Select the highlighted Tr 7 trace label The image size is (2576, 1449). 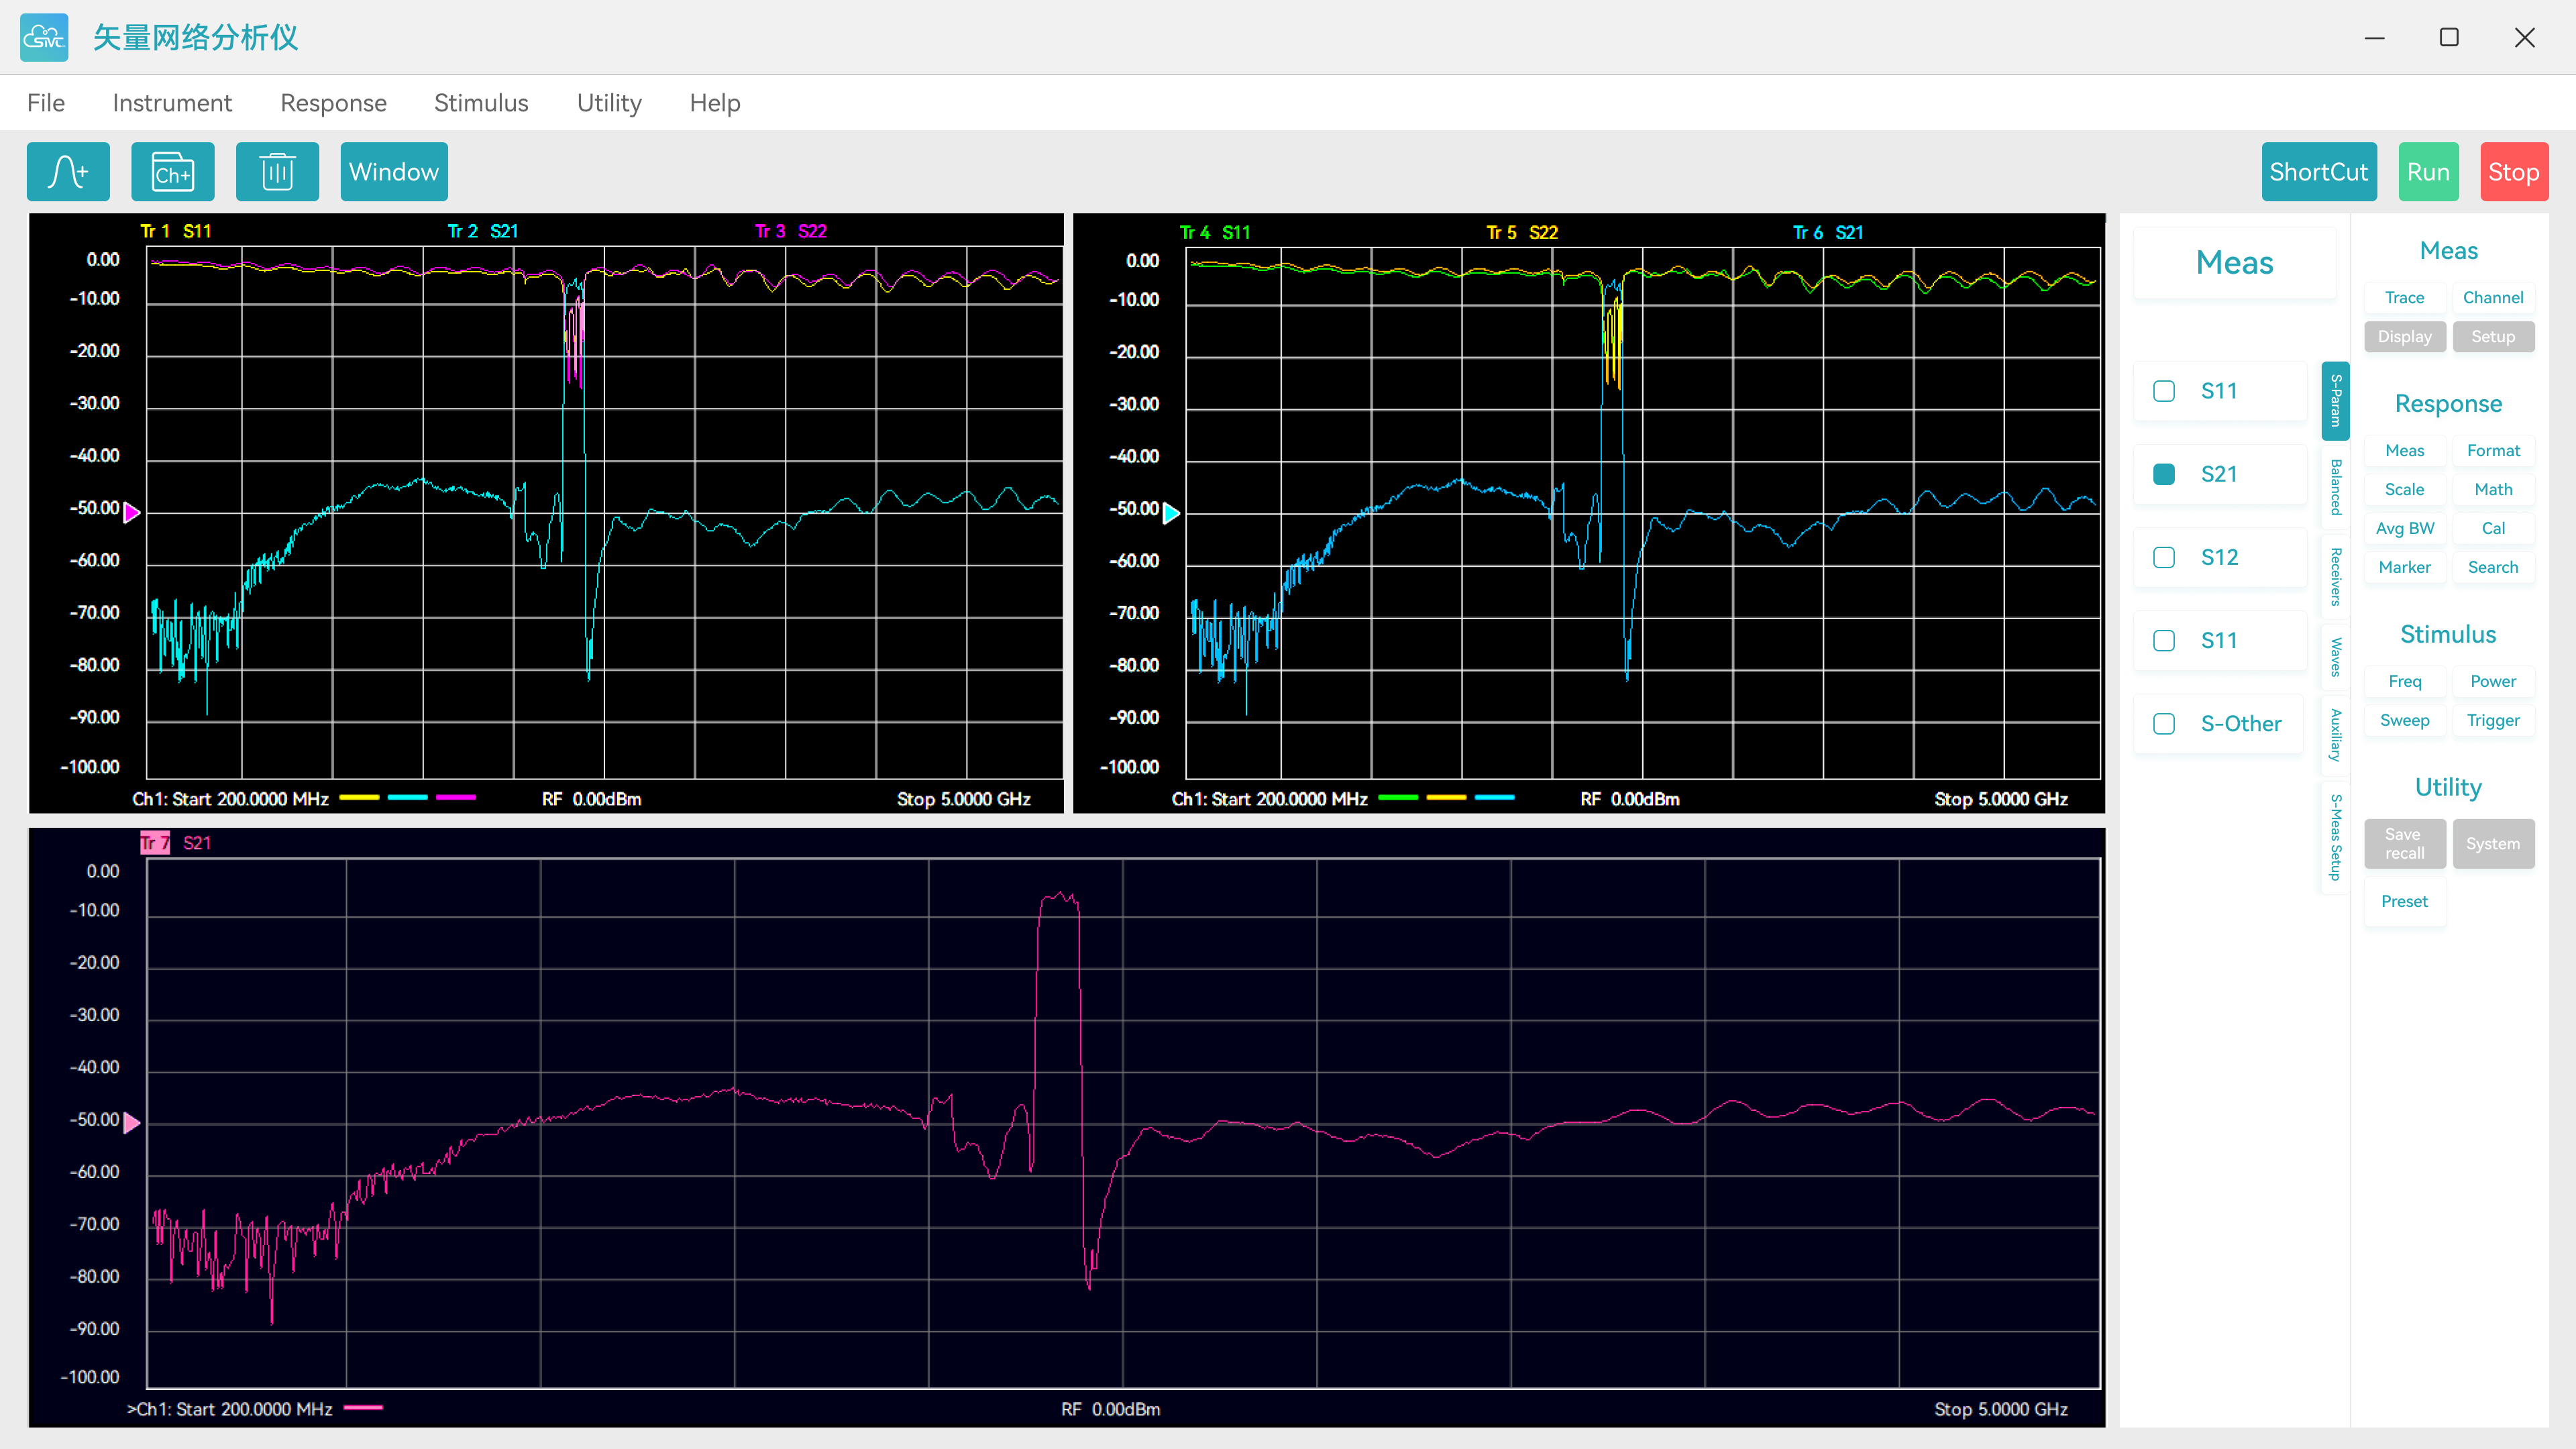(154, 842)
